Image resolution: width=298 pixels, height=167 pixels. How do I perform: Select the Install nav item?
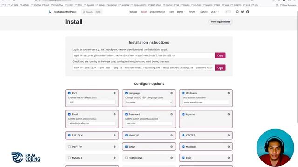pyautogui.click(x=143, y=12)
